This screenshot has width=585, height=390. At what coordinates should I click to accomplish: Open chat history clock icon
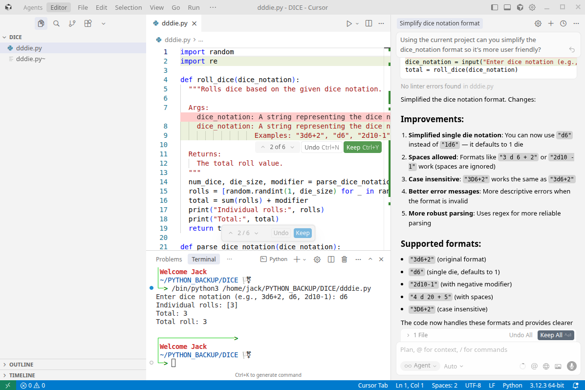coord(563,23)
